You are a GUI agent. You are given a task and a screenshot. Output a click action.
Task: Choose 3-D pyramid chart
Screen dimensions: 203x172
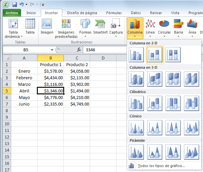(x=191, y=152)
